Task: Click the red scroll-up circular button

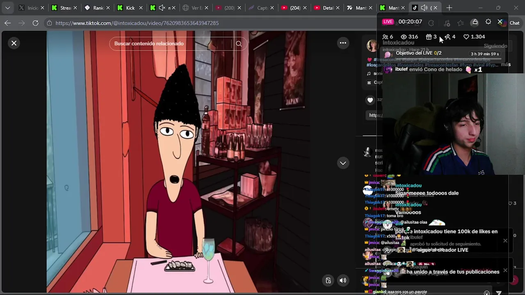Action: tap(514, 280)
